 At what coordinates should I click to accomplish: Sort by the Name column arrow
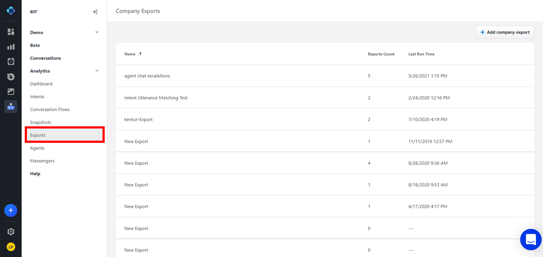click(x=140, y=54)
